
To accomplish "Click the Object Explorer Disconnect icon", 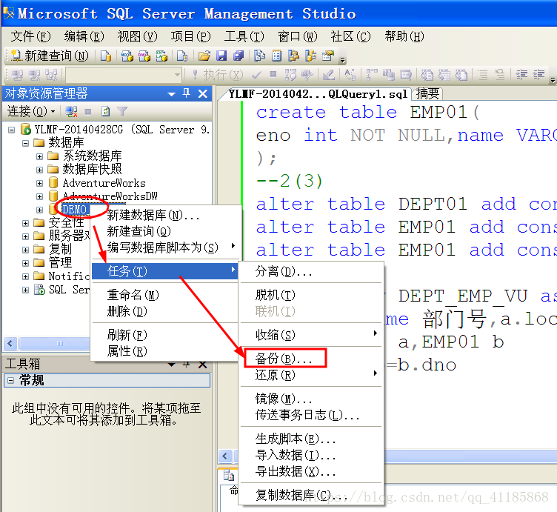I will (71, 112).
